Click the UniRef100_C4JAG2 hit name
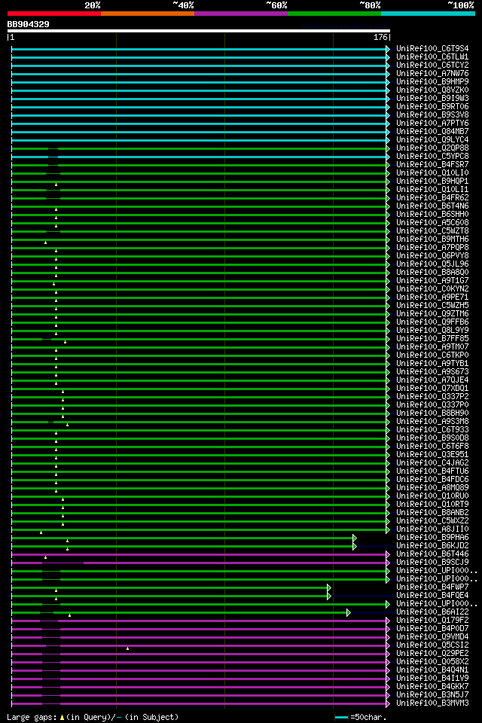 [432, 463]
